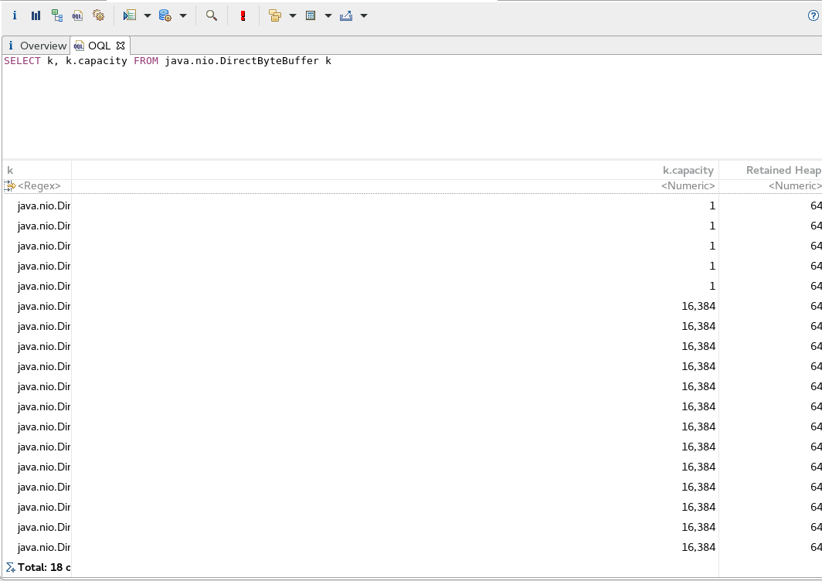
Task: Run the expert system report gear icon
Action: click(x=98, y=15)
